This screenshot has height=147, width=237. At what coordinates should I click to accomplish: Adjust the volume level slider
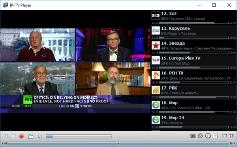pyautogui.click(x=79, y=136)
